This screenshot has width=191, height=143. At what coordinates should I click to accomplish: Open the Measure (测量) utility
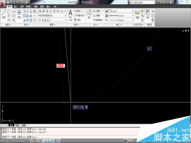(x=137, y=14)
